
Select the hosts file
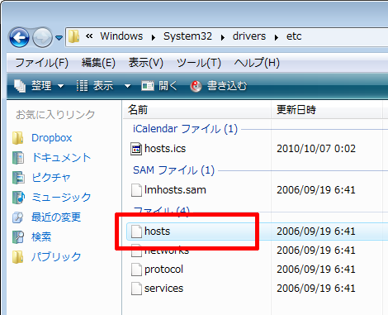[x=157, y=231]
